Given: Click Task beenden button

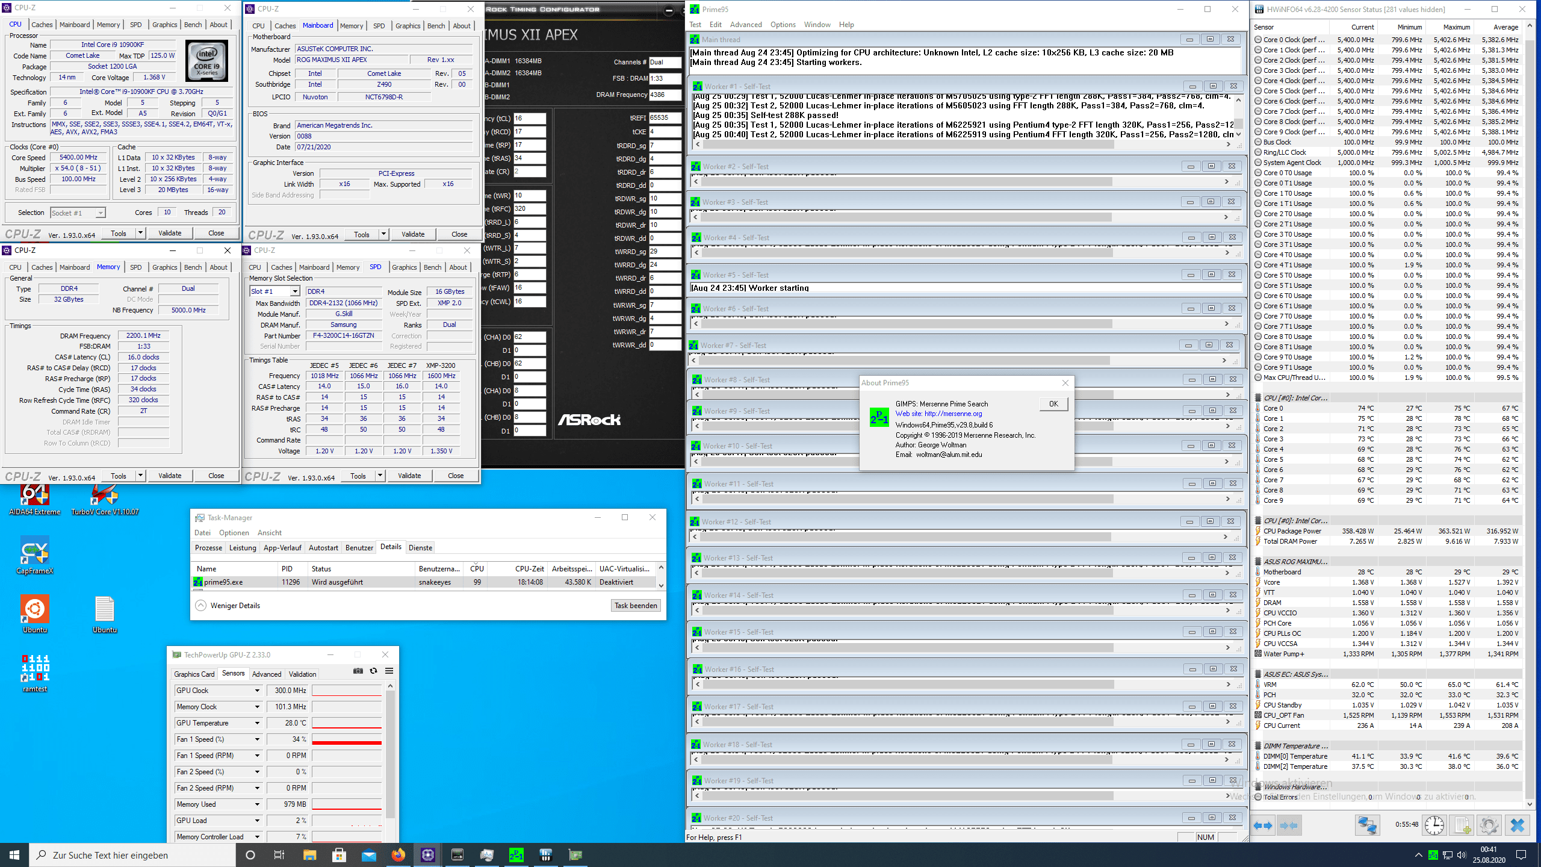Looking at the screenshot, I should click(x=636, y=606).
